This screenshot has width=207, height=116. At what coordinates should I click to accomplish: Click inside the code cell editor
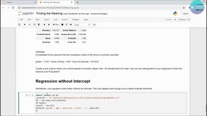pyautogui.click(x=111, y=103)
